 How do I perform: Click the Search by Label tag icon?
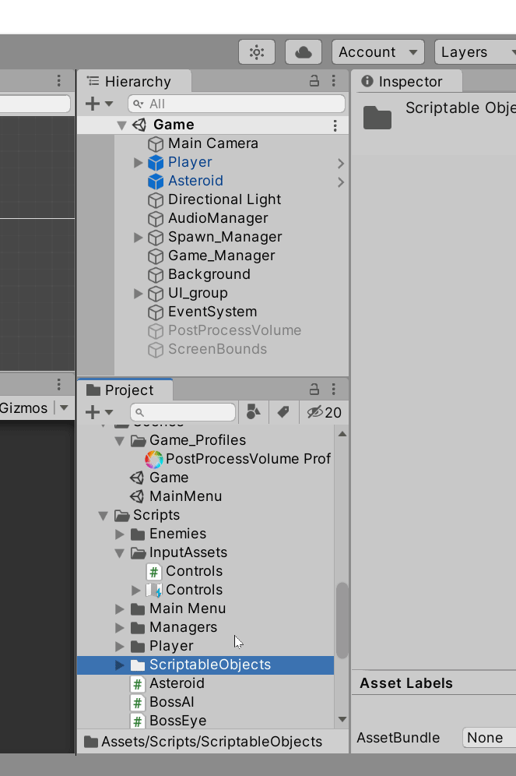click(283, 411)
